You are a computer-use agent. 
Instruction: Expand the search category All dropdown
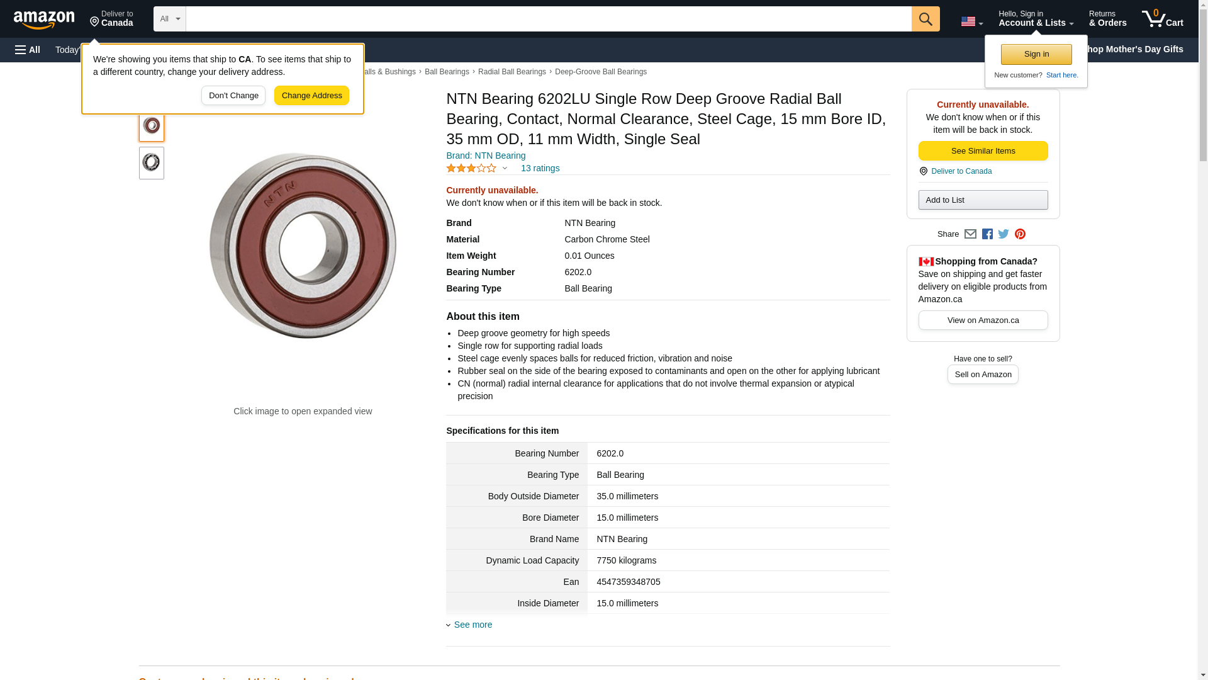(x=169, y=19)
